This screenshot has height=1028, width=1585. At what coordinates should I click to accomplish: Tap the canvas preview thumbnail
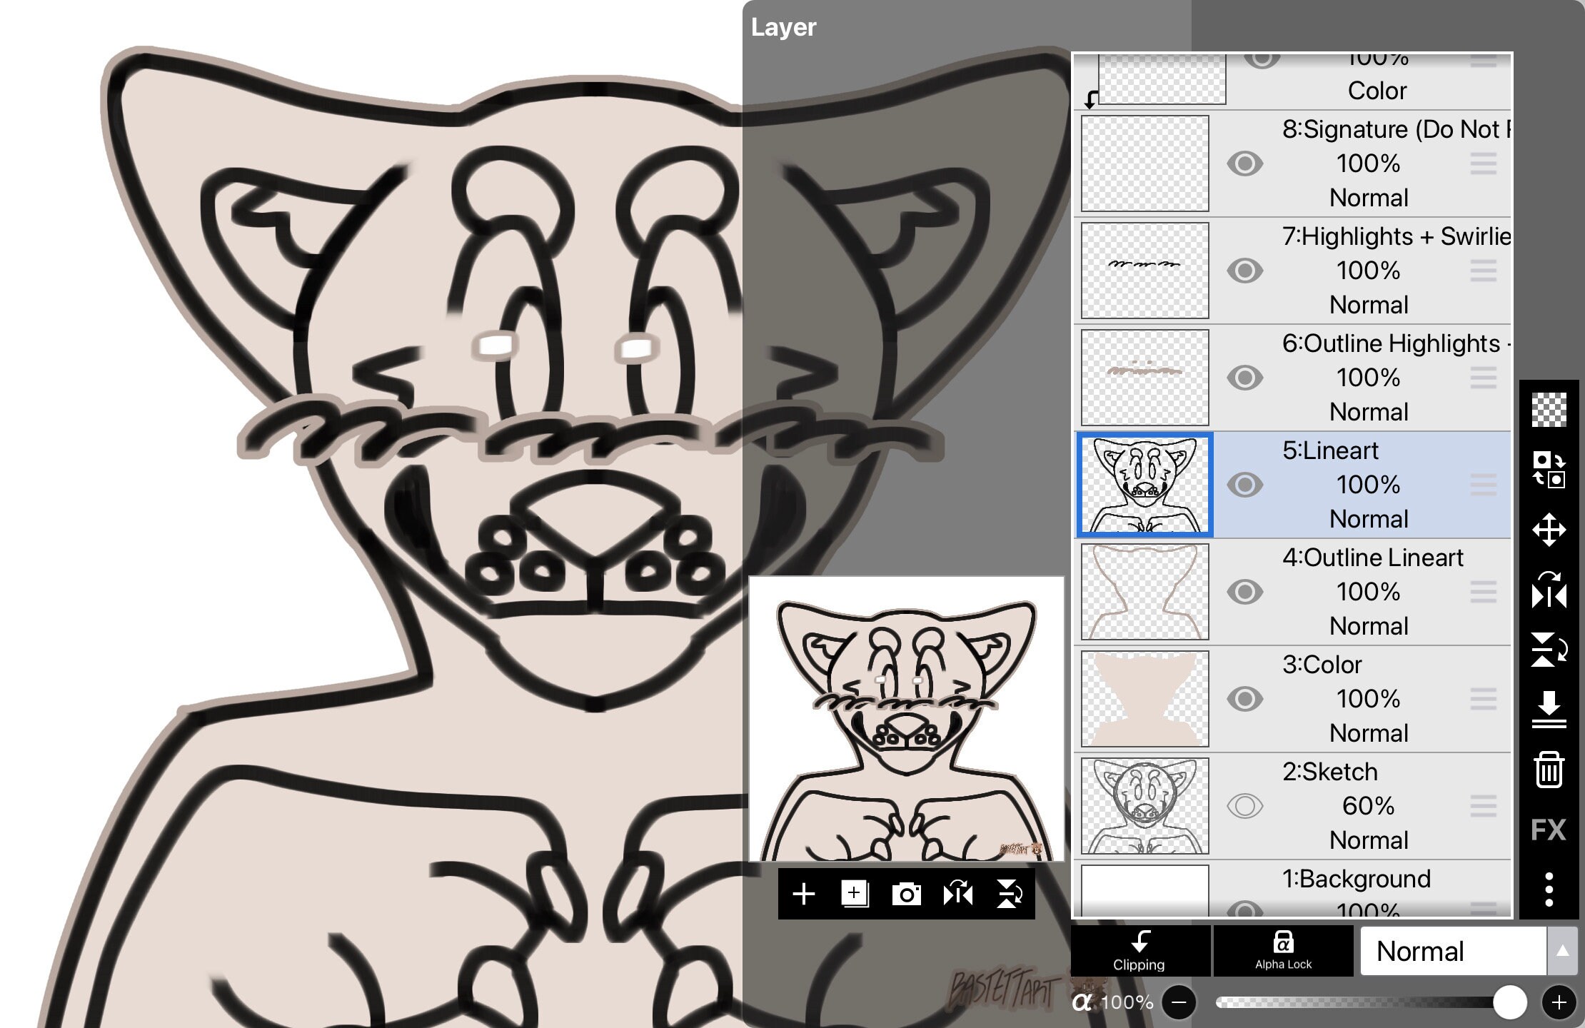(906, 720)
